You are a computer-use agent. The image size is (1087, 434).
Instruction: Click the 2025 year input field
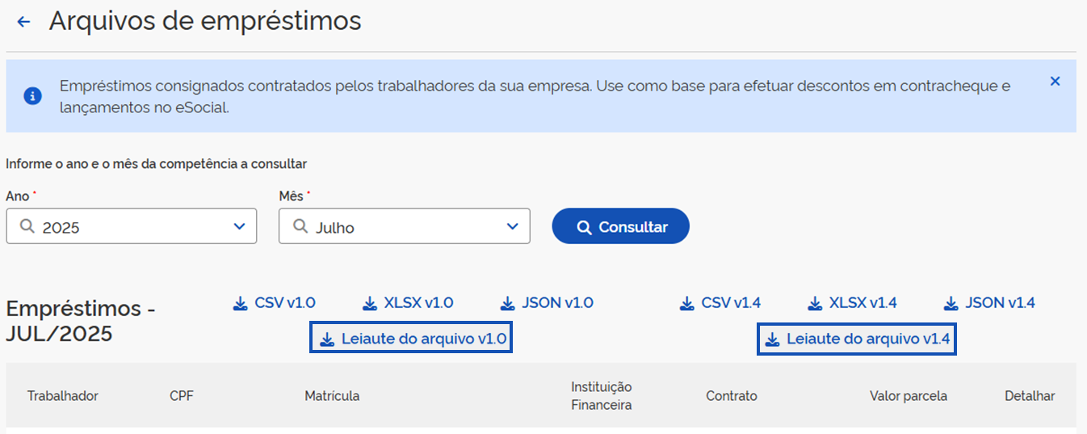point(131,226)
